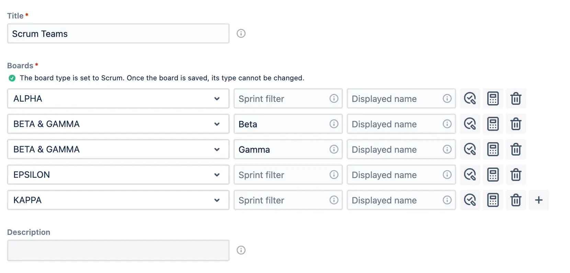Click the info icon in ALPHA Sprint filter
570x273 pixels.
coord(334,99)
